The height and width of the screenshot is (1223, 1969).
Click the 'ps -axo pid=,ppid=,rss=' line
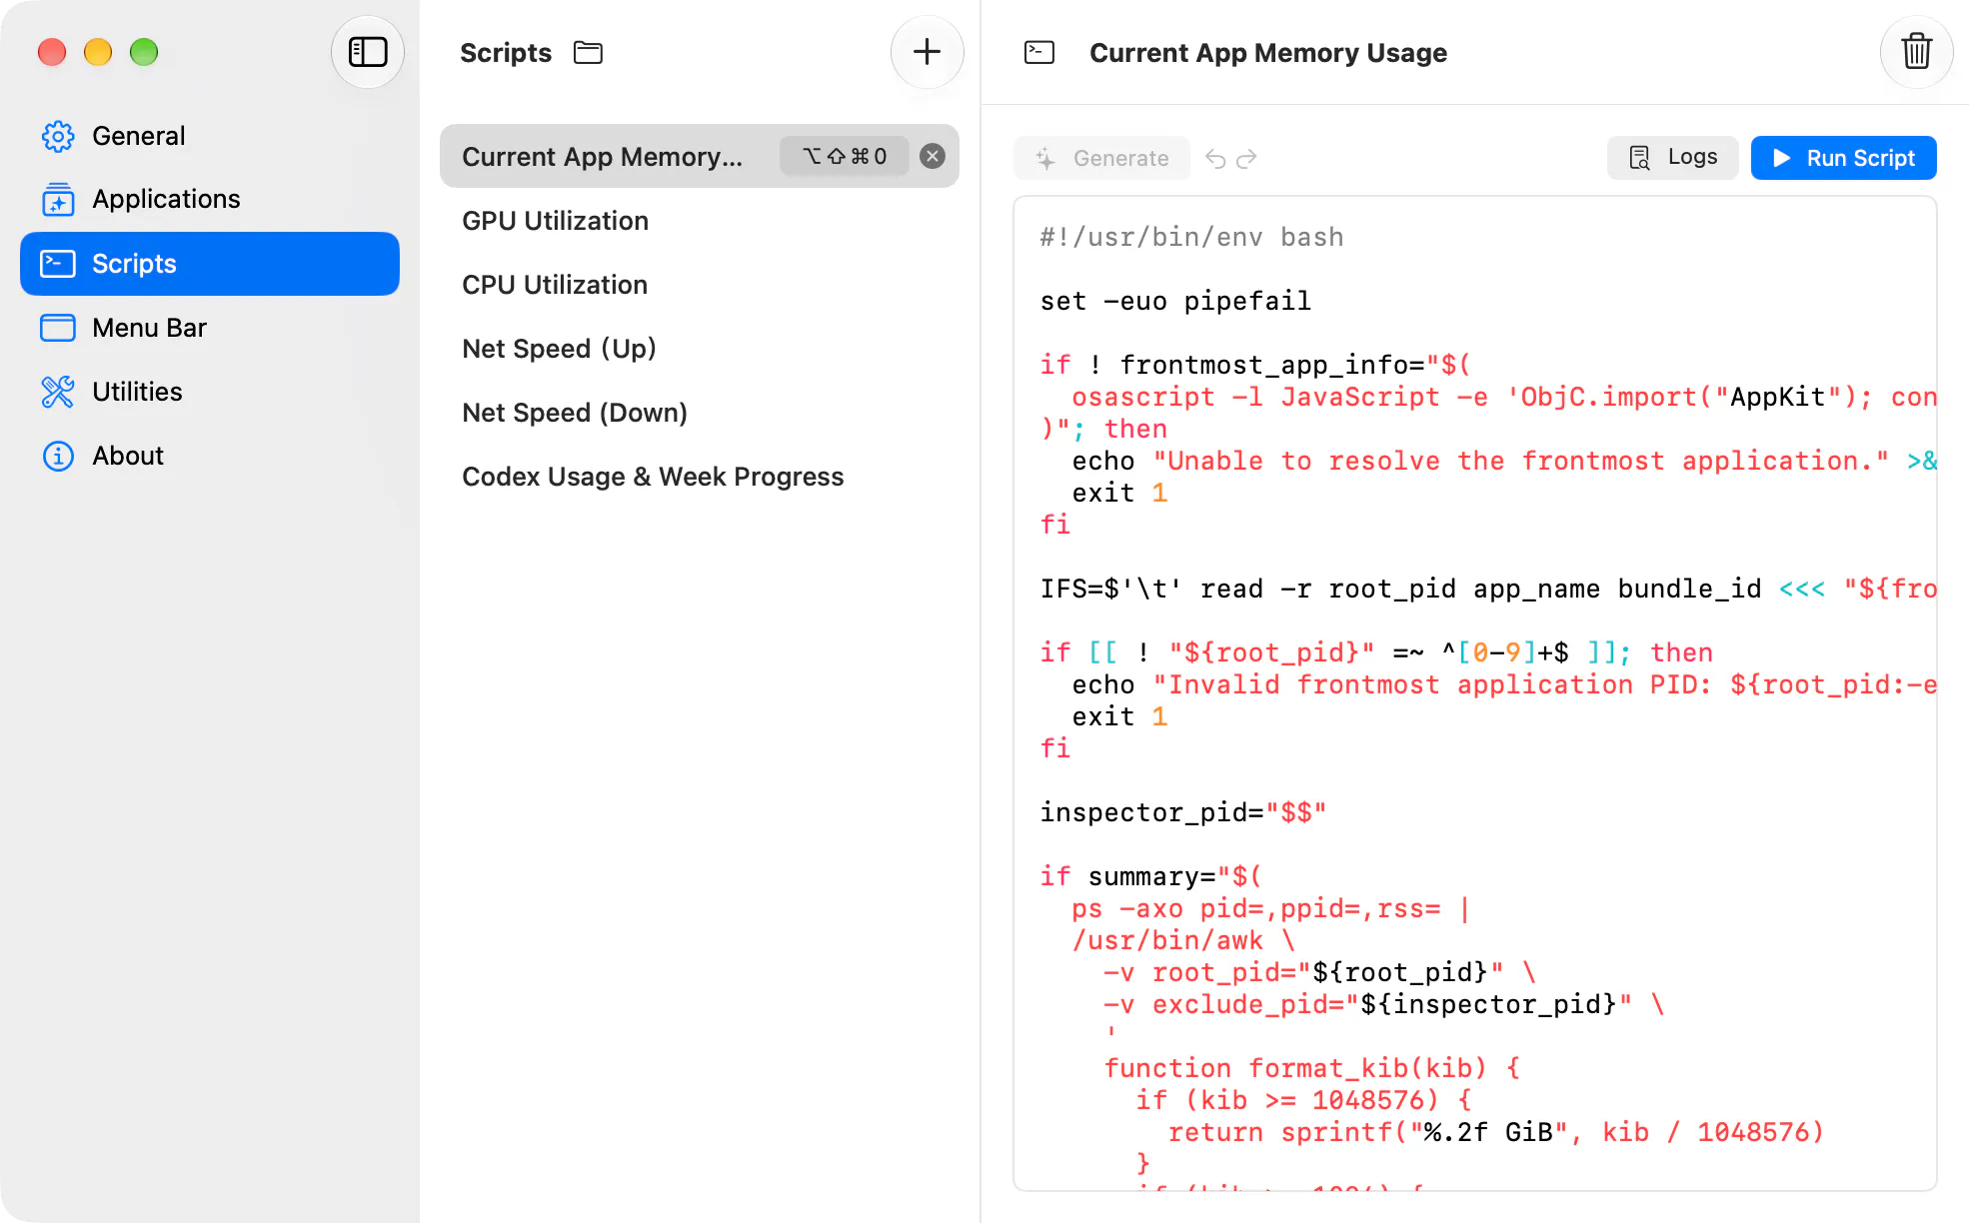[1271, 908]
